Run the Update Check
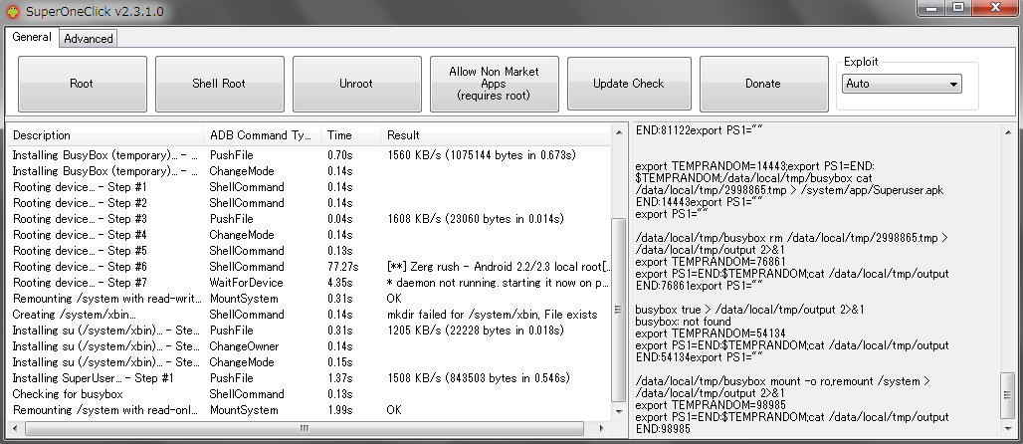Screen dimensions: 1023x444 tap(628, 84)
